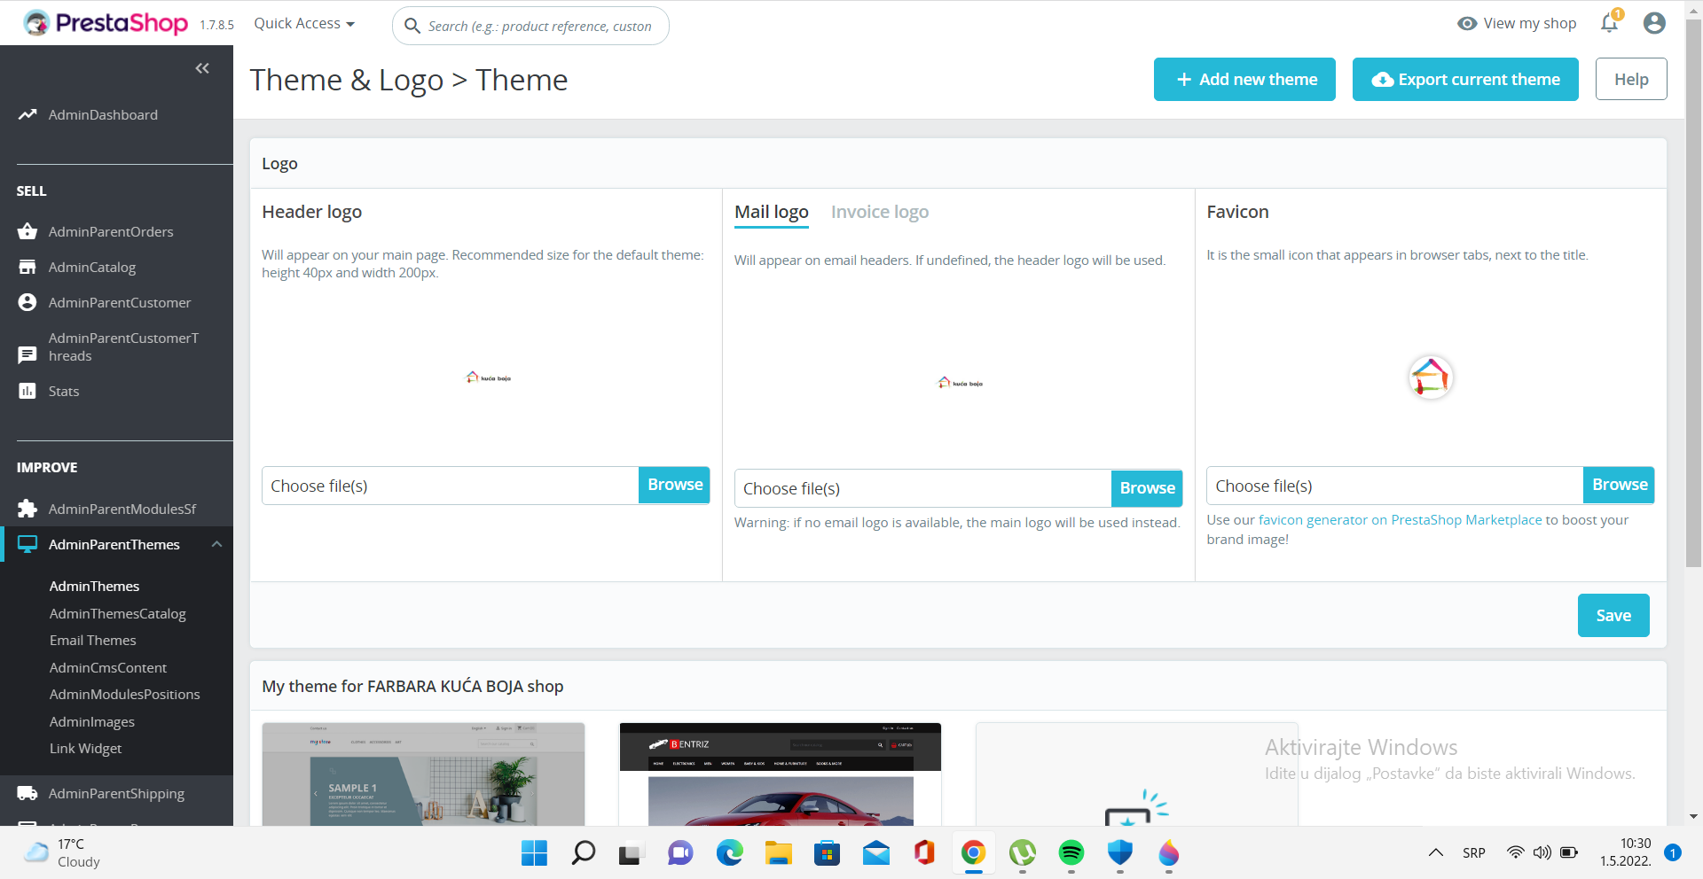This screenshot has width=1703, height=879.
Task: Click the favicon preview image
Action: (1430, 377)
